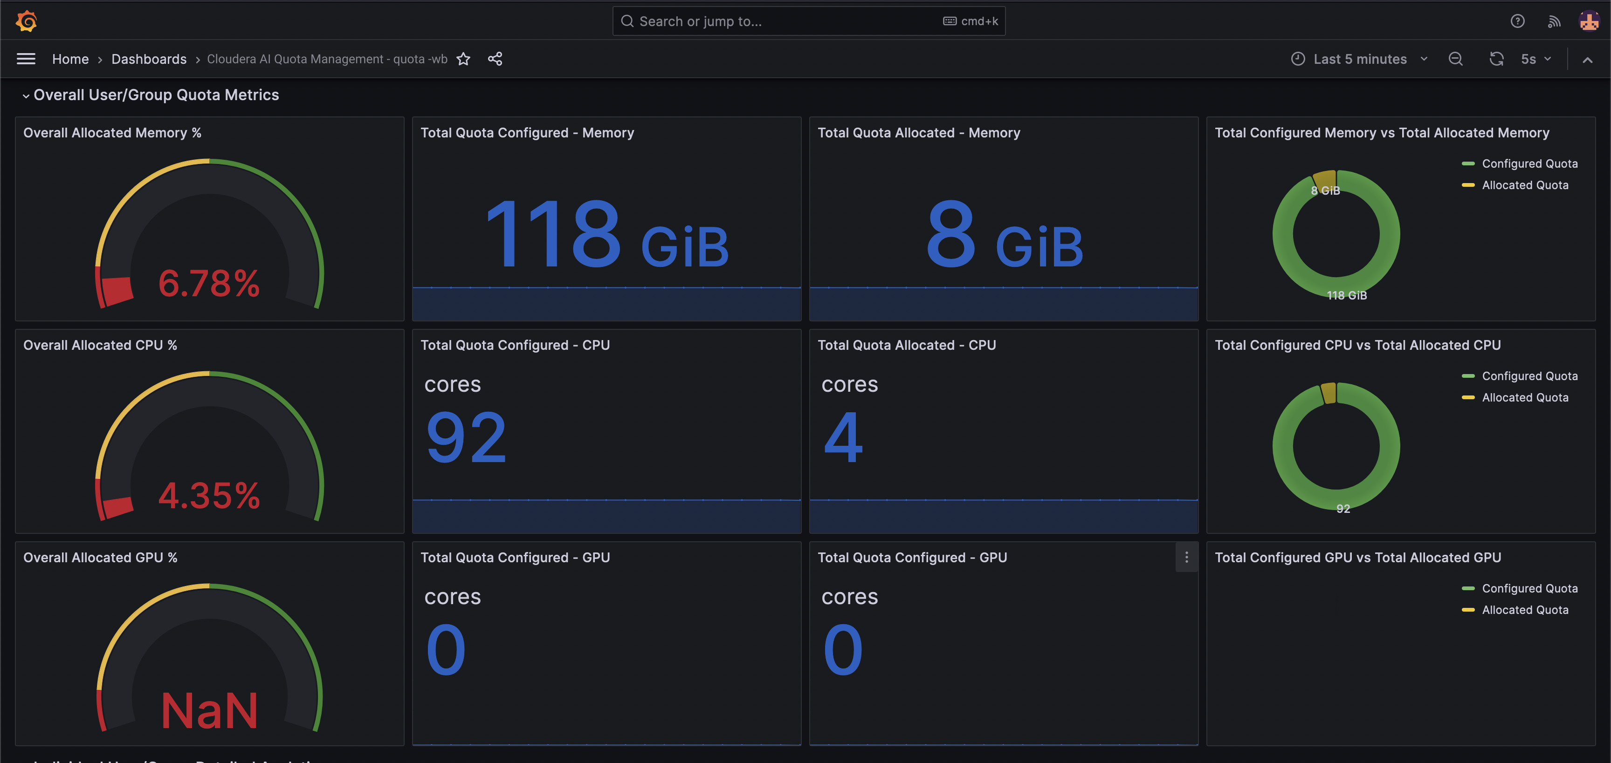Image resolution: width=1611 pixels, height=763 pixels.
Task: Open the hamburger navigation menu
Action: (26, 59)
